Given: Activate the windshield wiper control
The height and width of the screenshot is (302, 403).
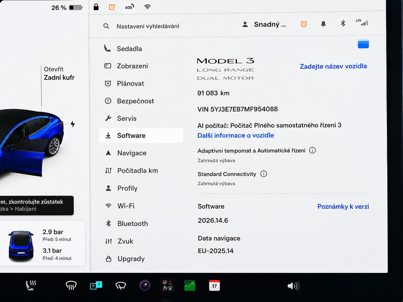Looking at the screenshot, I should tap(121, 285).
